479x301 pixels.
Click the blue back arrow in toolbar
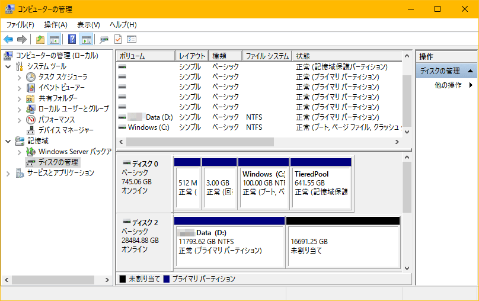[x=8, y=40]
